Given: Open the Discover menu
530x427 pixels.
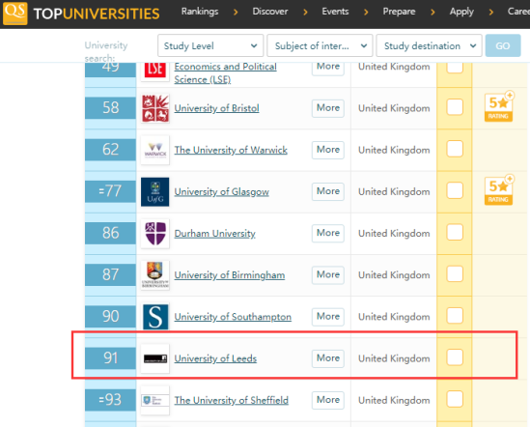Looking at the screenshot, I should point(270,12).
